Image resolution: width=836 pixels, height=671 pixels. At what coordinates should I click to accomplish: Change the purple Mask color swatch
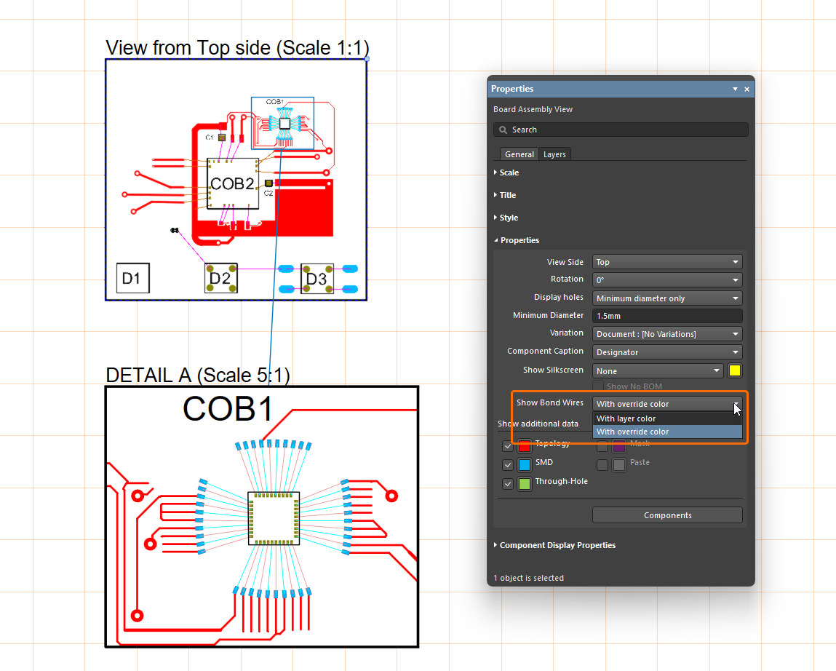619,446
